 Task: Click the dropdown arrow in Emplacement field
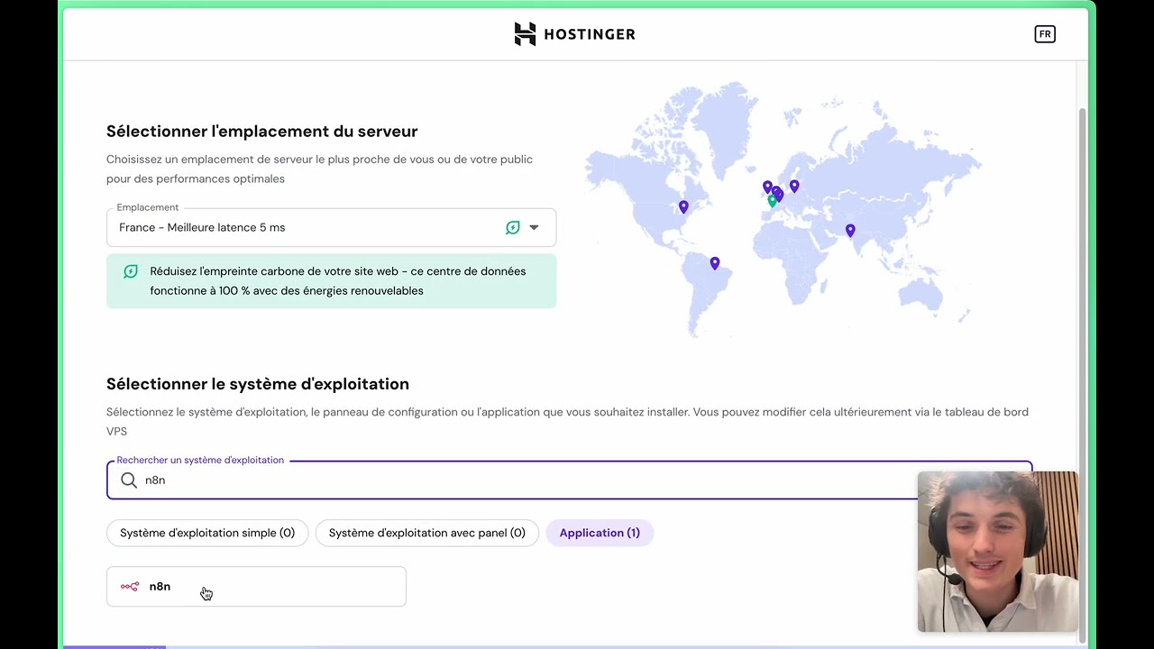(534, 227)
